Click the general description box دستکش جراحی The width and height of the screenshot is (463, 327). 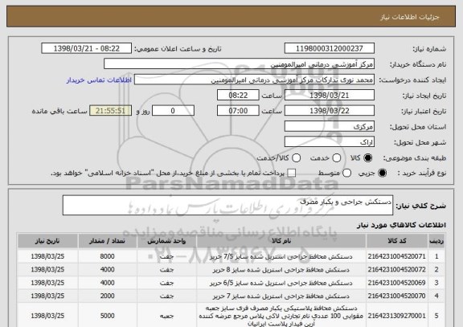coord(227,205)
